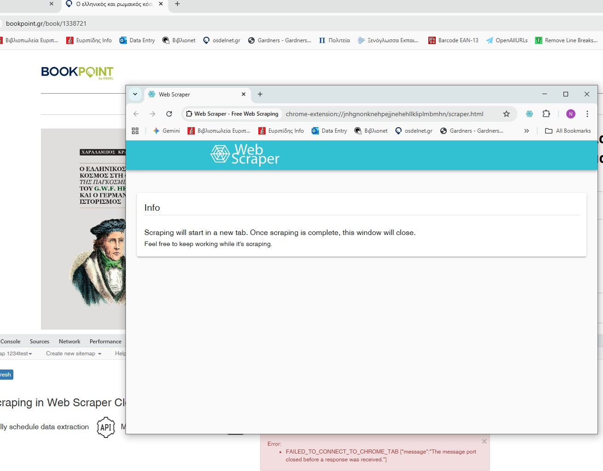Click the BOOKPOINT logo link
This screenshot has height=471, width=603.
77,72
